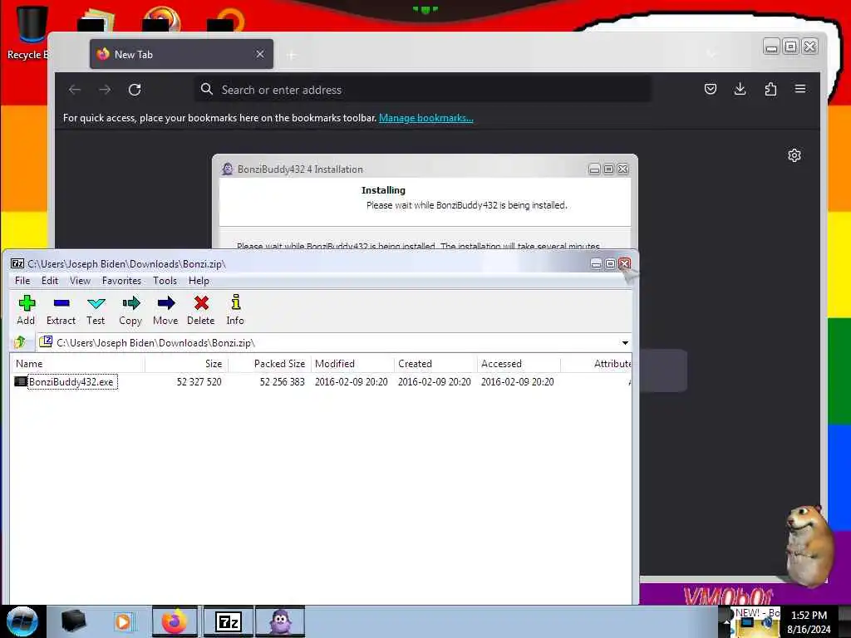The height and width of the screenshot is (638, 851).
Task: Click the black box taskbar icon
Action: [73, 621]
